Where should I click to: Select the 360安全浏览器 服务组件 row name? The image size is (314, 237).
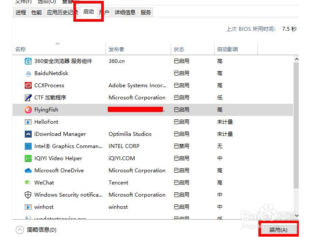63,61
